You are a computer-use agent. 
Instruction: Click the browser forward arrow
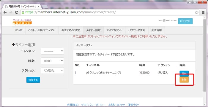pos(11,12)
